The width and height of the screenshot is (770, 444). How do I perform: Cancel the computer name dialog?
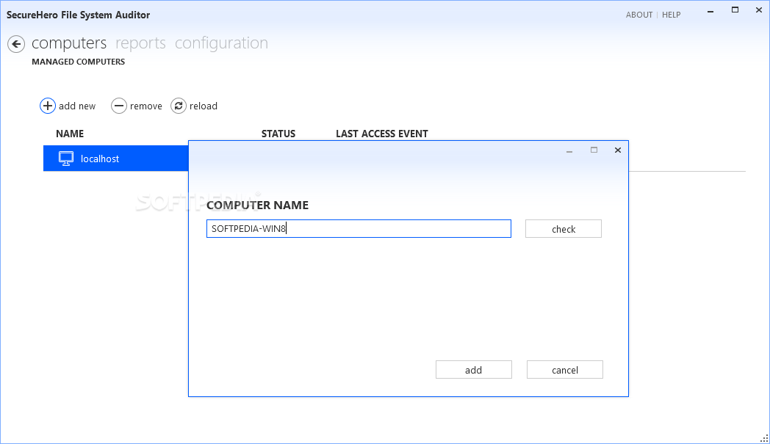(565, 370)
